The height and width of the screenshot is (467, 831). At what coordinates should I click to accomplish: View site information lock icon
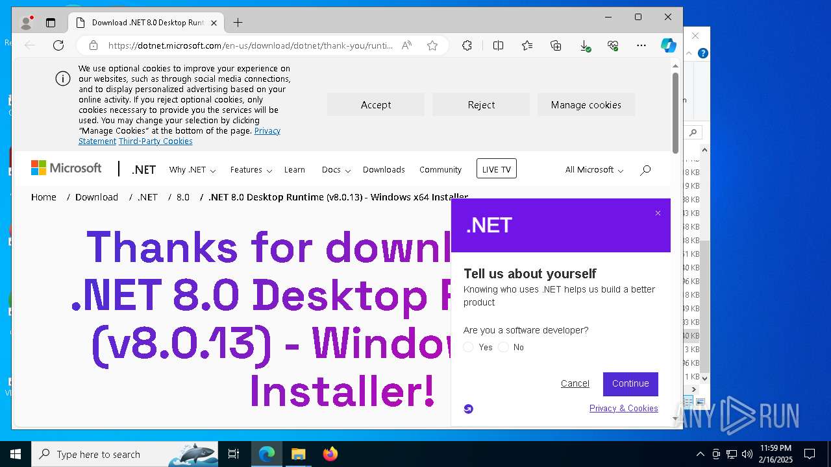(x=93, y=45)
